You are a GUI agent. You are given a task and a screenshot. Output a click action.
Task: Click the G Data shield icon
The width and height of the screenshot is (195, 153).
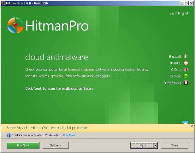186,70
